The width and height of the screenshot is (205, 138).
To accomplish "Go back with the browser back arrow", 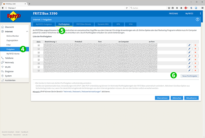I will pos(3,8).
